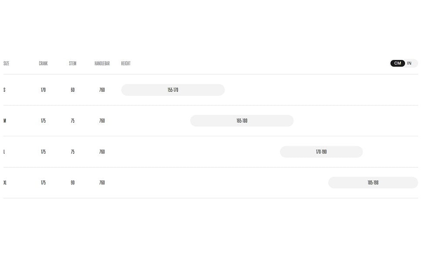Select the 165-180 height range bar
This screenshot has width=422, height=278.
[x=242, y=121]
